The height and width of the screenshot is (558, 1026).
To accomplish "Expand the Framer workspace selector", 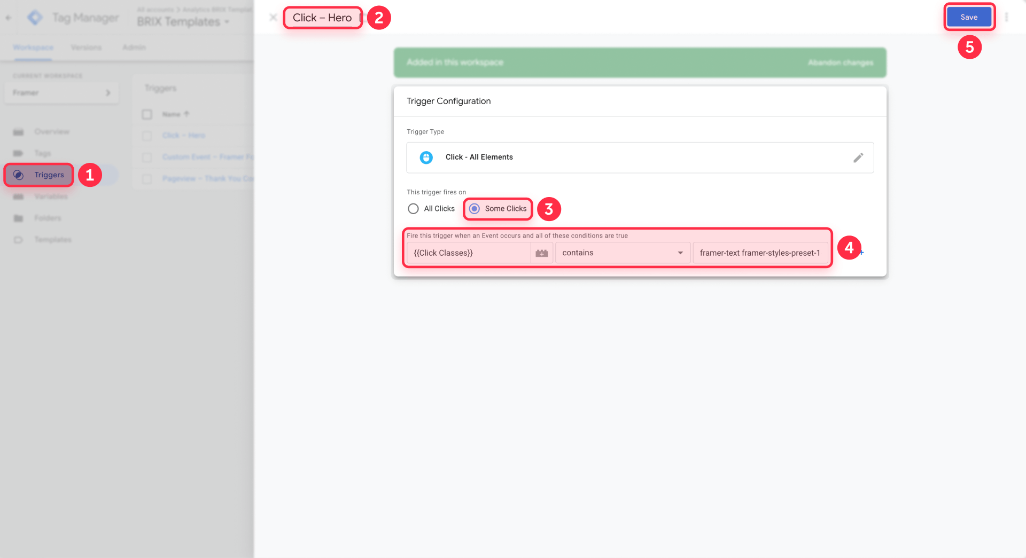I will [x=61, y=92].
